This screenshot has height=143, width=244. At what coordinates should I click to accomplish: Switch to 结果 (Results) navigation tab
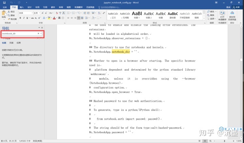19,43
